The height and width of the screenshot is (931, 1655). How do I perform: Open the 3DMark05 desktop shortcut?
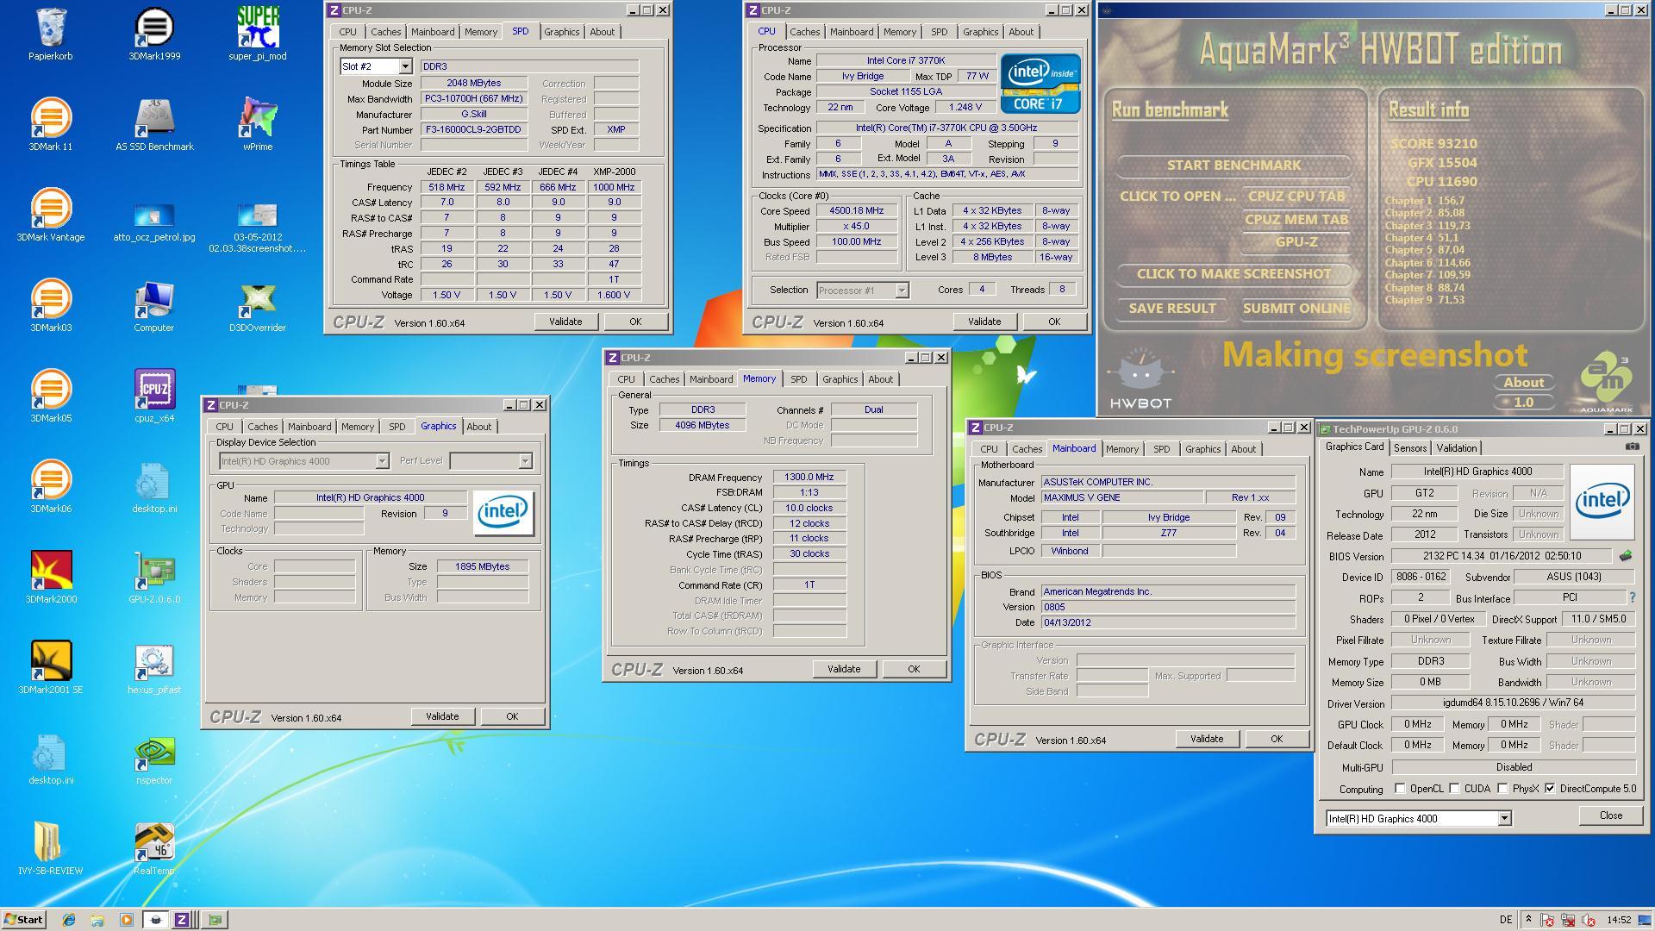tap(51, 395)
